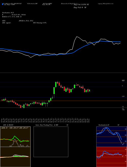Click the peak of the white line chart

[77, 37]
